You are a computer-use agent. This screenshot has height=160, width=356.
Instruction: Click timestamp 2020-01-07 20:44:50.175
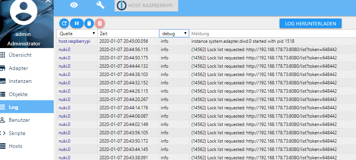click(x=124, y=58)
